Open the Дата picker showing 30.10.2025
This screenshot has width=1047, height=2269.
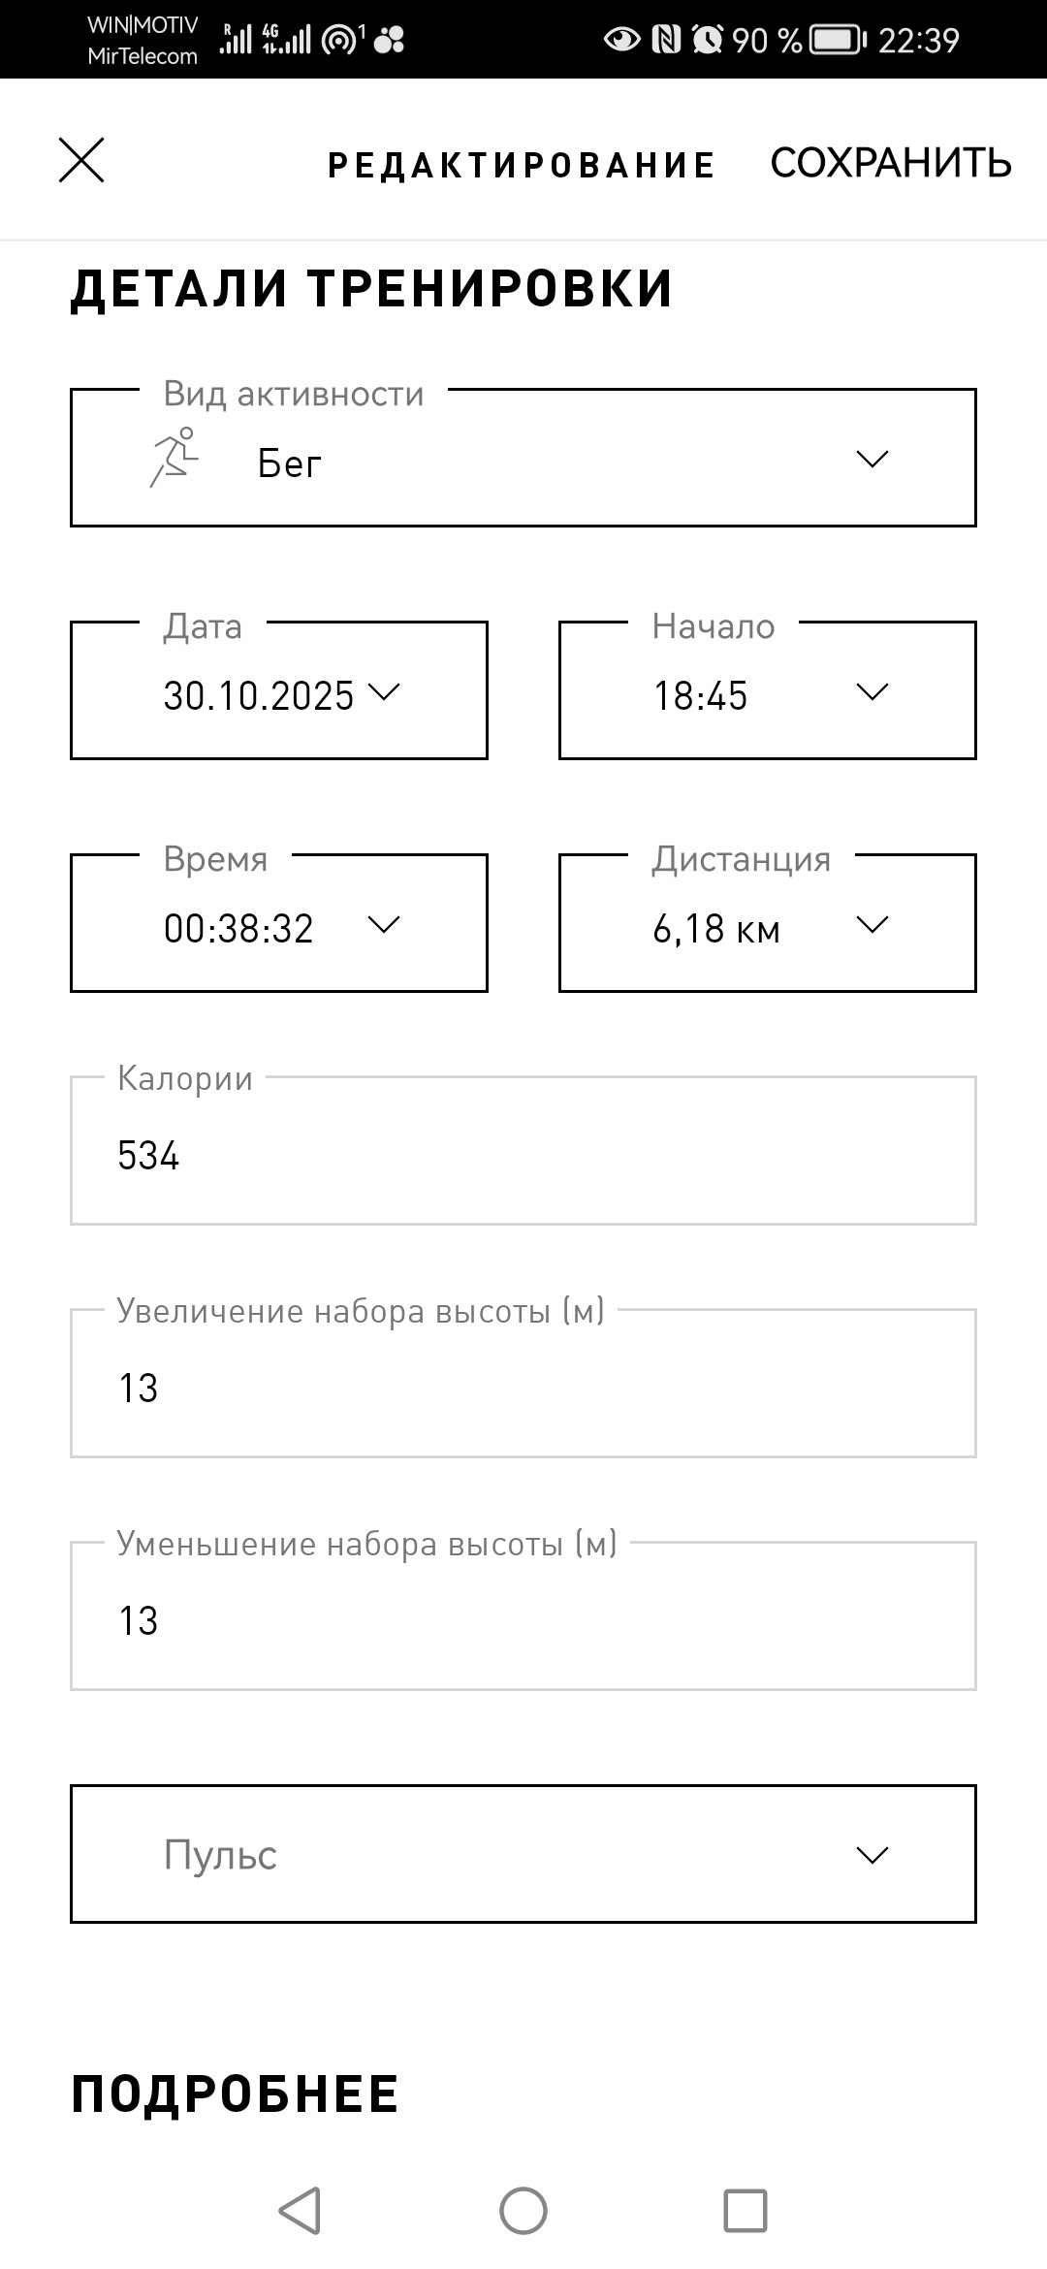tap(279, 690)
